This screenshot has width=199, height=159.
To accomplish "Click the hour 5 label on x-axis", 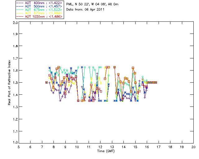I will [19, 147].
